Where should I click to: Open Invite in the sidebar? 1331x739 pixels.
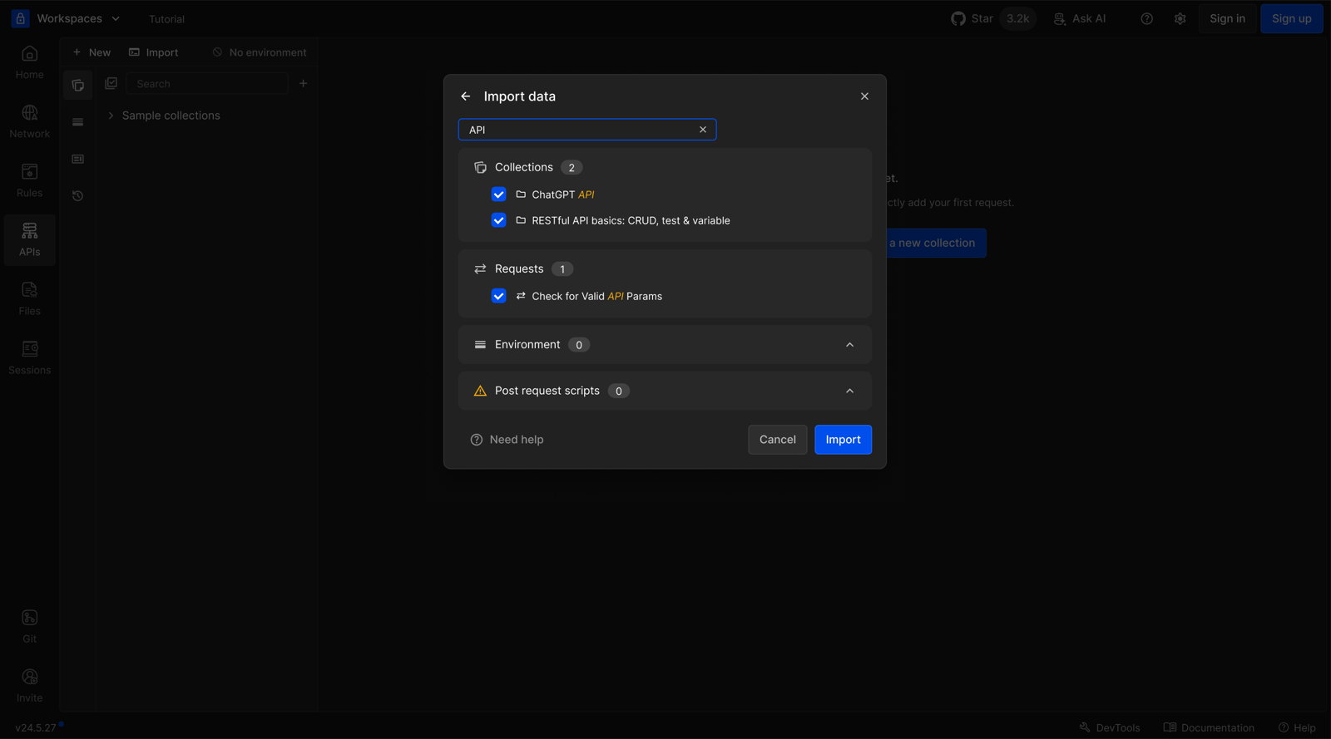(x=29, y=686)
